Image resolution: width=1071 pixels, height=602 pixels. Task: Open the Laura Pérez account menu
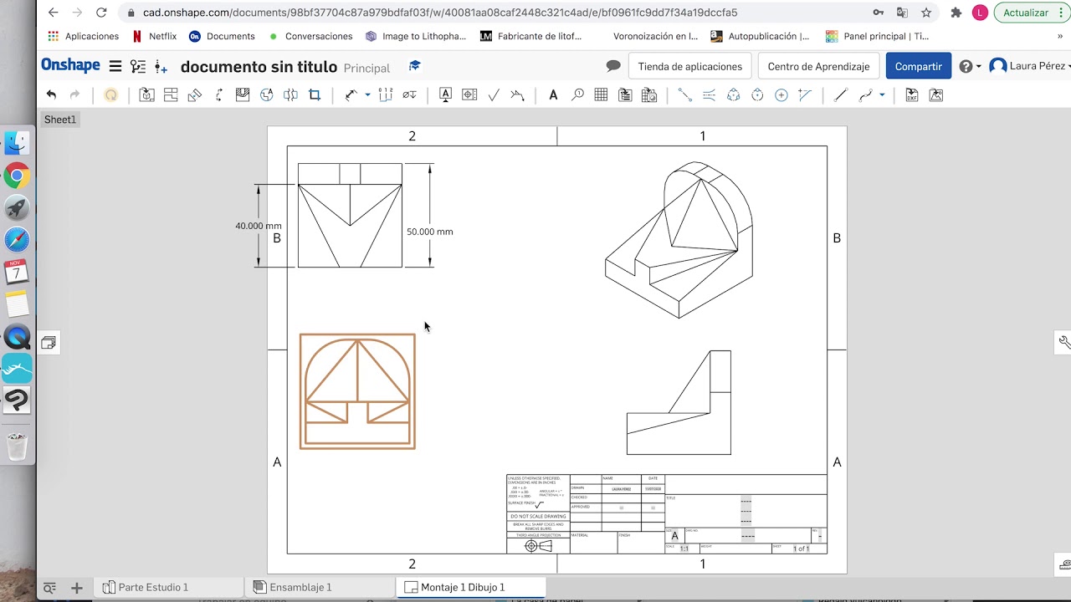click(x=1029, y=66)
